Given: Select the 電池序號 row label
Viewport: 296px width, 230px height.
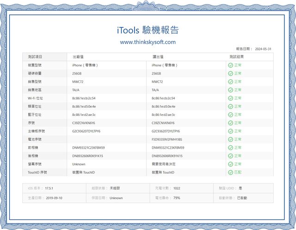Looking at the screenshot, I should 35,139.
